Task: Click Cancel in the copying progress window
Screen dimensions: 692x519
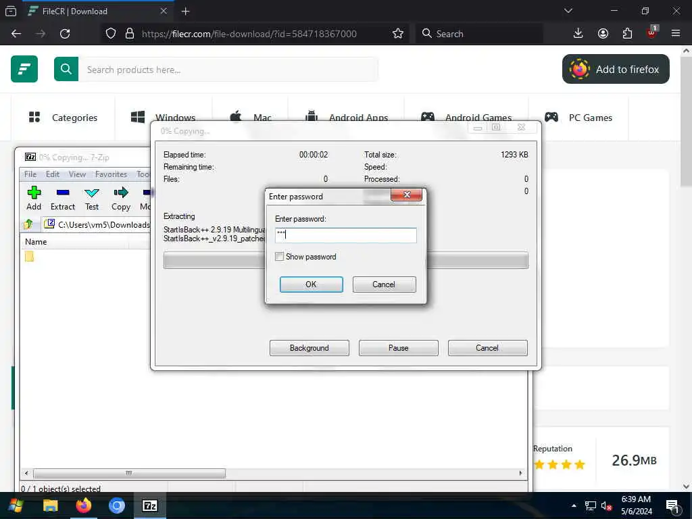Action: 487,348
